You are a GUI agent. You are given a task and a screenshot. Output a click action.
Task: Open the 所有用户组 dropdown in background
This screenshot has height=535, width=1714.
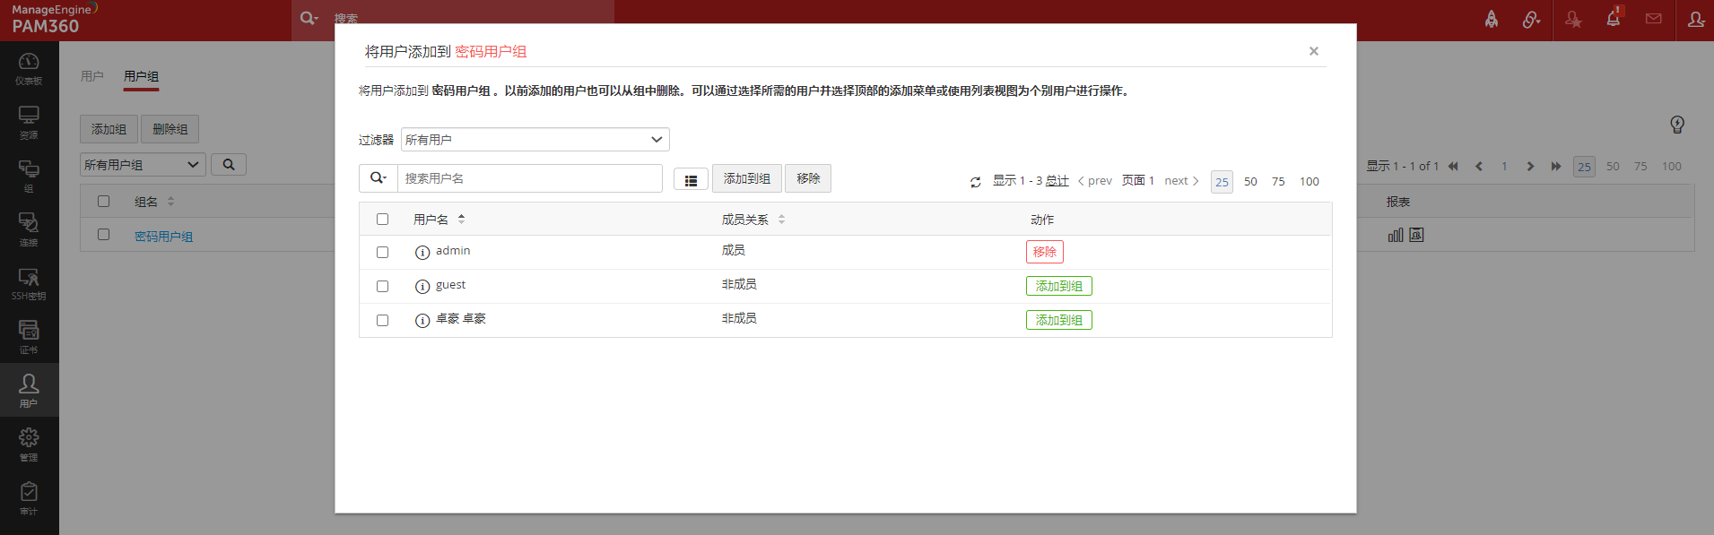coord(143,165)
